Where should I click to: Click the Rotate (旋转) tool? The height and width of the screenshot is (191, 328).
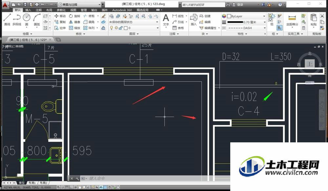[74, 16]
